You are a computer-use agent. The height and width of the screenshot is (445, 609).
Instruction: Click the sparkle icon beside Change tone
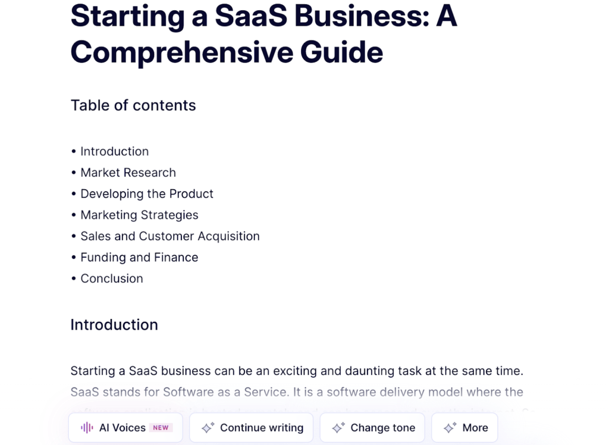[x=338, y=428]
